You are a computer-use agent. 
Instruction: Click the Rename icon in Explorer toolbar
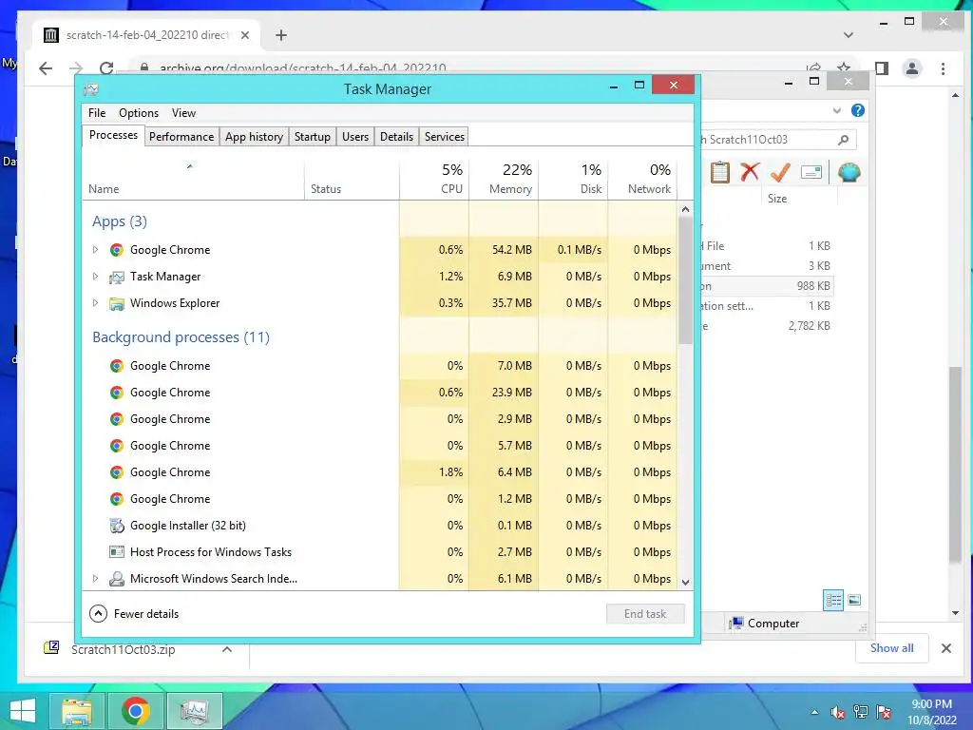(811, 172)
